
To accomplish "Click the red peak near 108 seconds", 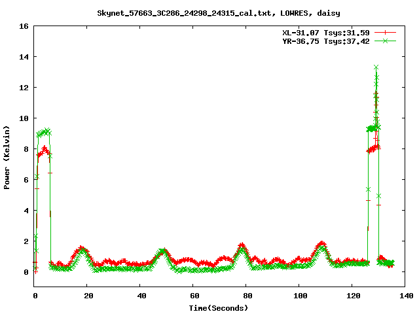I will 322,243.
